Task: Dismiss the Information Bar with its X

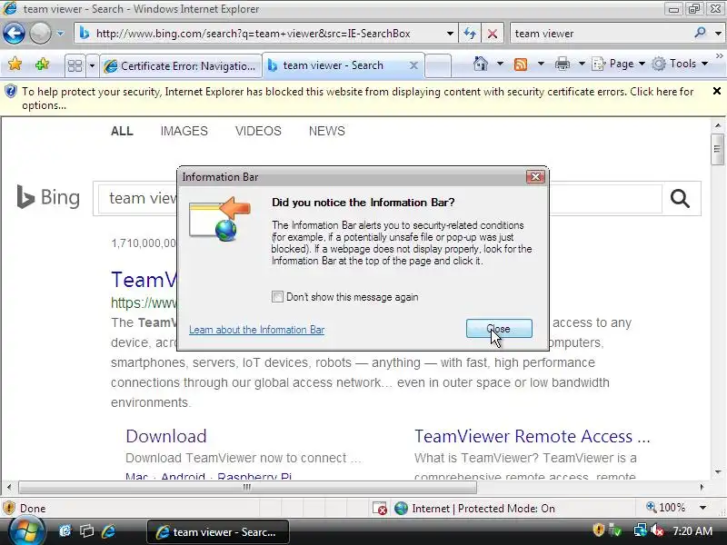Action: 717,92
